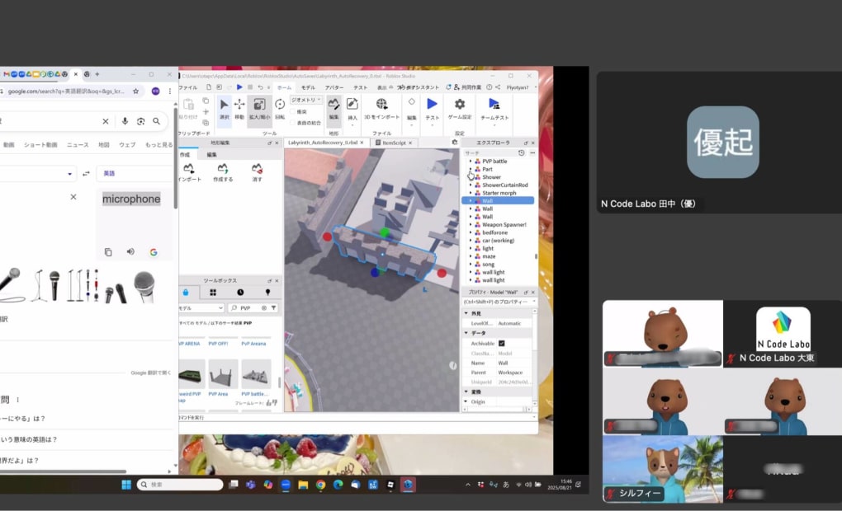Open the Geometry (ジオメトリ) dropdown

(304, 101)
